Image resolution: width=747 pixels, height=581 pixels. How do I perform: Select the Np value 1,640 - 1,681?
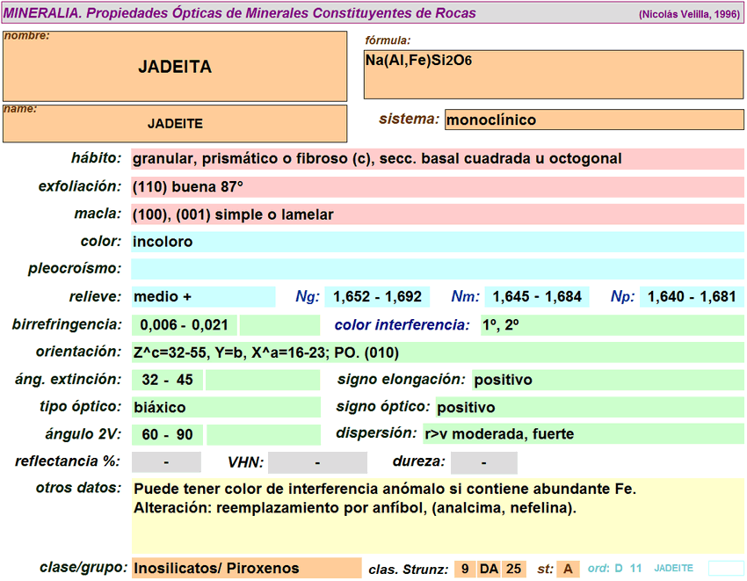(692, 297)
